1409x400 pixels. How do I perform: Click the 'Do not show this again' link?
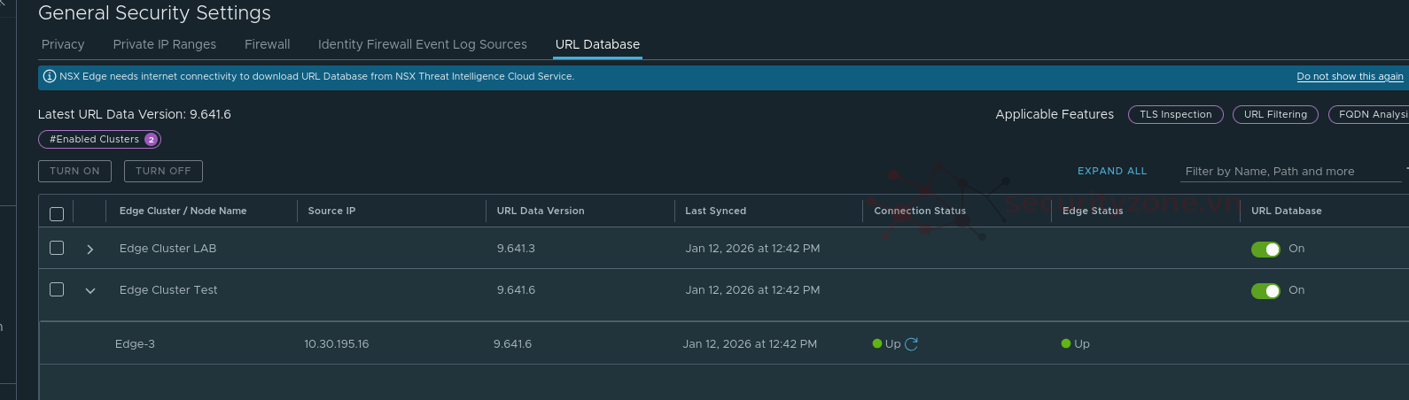pos(1349,77)
